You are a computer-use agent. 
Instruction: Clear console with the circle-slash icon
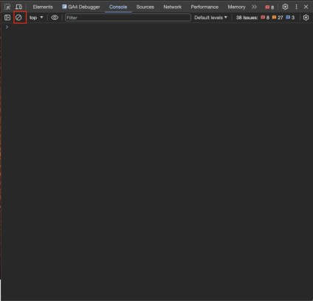coord(18,18)
